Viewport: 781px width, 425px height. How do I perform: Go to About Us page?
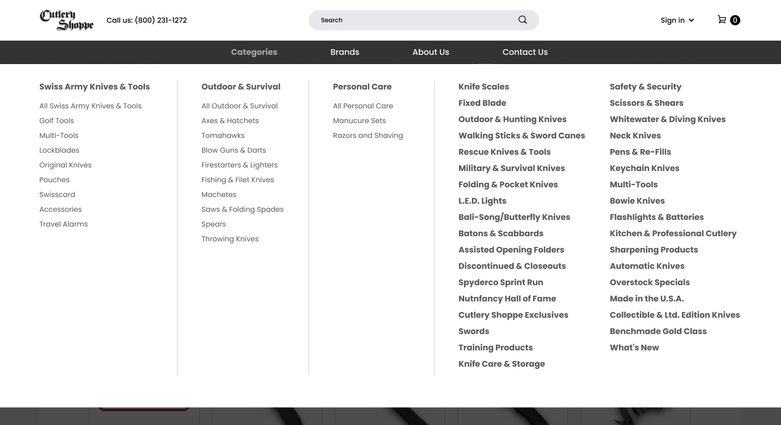click(431, 52)
